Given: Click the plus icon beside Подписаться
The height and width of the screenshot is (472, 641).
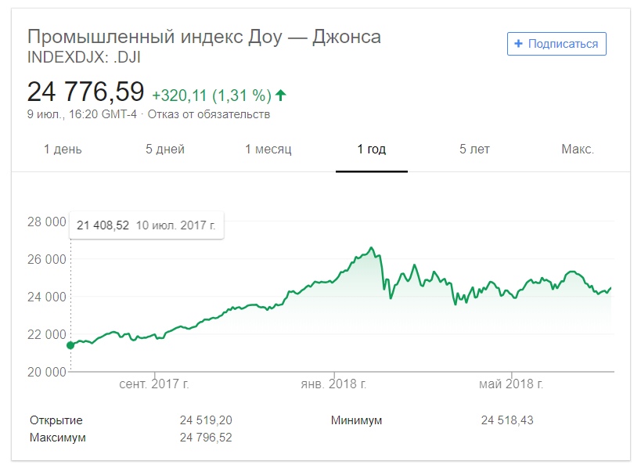Looking at the screenshot, I should point(518,44).
